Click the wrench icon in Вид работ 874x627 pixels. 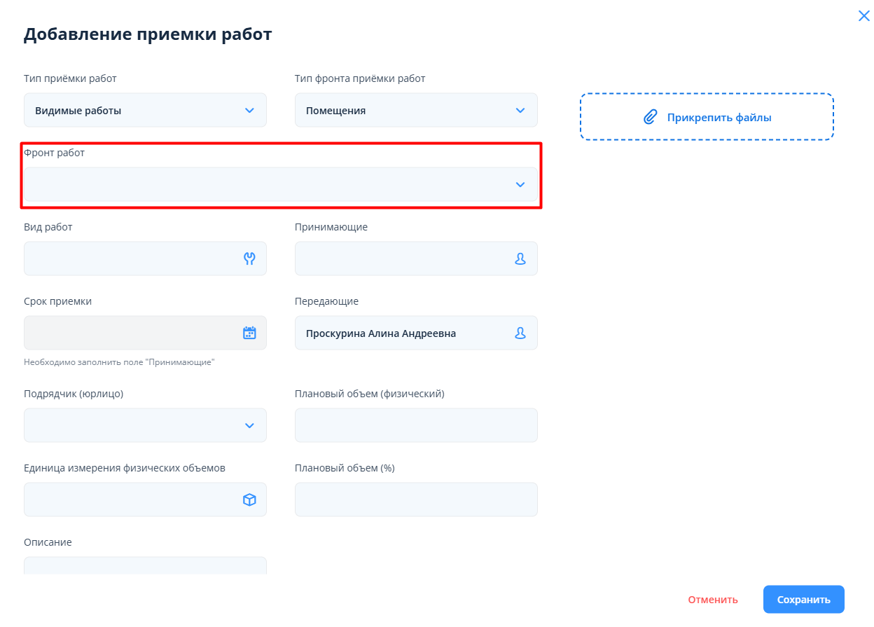[x=249, y=259]
